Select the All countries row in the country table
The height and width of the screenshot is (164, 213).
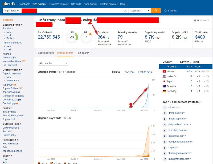coord(186,67)
